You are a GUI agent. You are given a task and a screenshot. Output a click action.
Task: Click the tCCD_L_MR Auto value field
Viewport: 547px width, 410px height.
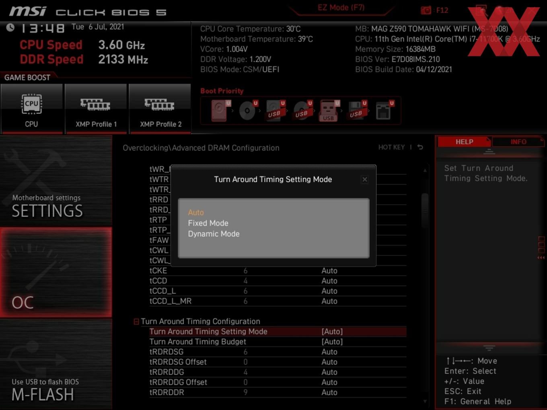[329, 301]
